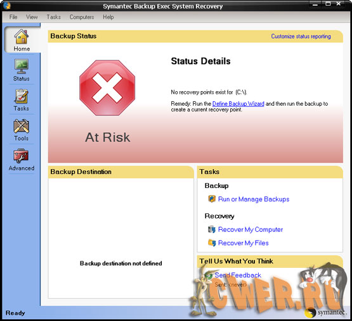Image resolution: width=352 pixels, height=321 pixels.
Task: Click the Symantec logo in status bar
Action: (x=326, y=313)
